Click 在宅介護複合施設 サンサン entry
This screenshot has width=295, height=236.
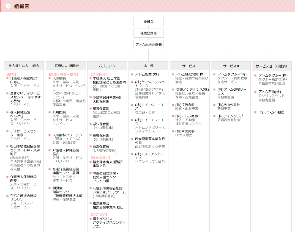[23, 198]
